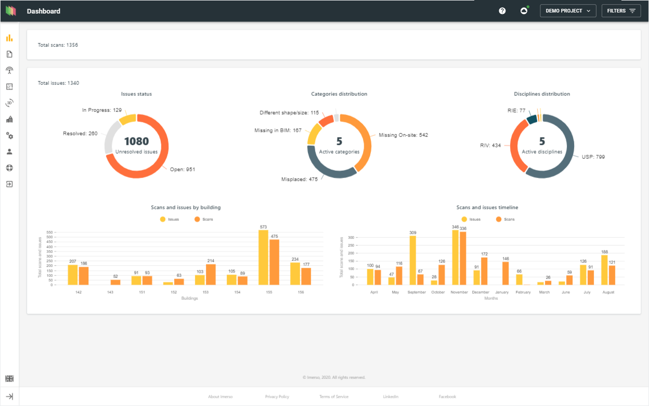Open settings via the gears icon
The width and height of the screenshot is (649, 406).
coord(9,135)
